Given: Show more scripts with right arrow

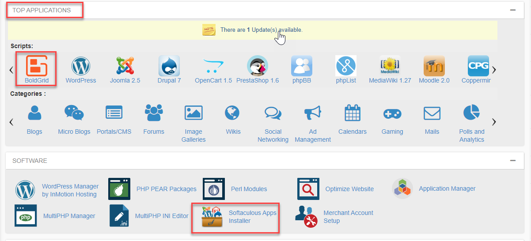Looking at the screenshot, I should pos(494,70).
